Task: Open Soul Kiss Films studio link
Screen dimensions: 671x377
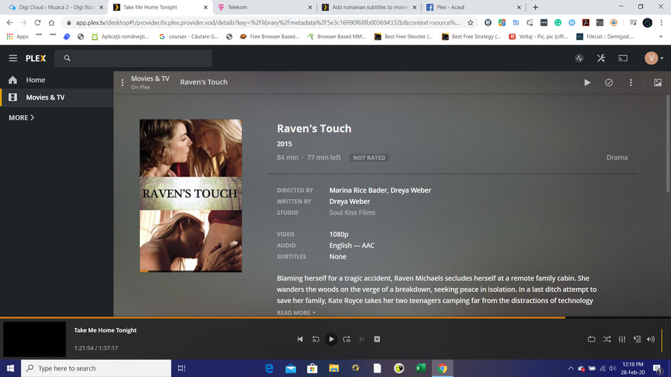Action: (x=352, y=213)
